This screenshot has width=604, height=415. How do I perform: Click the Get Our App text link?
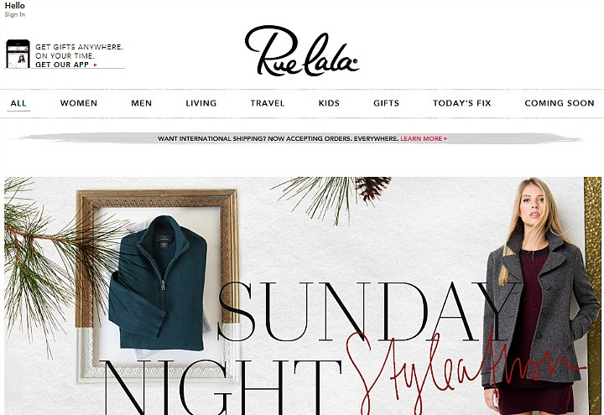point(62,65)
